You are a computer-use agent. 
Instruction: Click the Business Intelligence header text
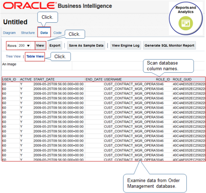85,6
